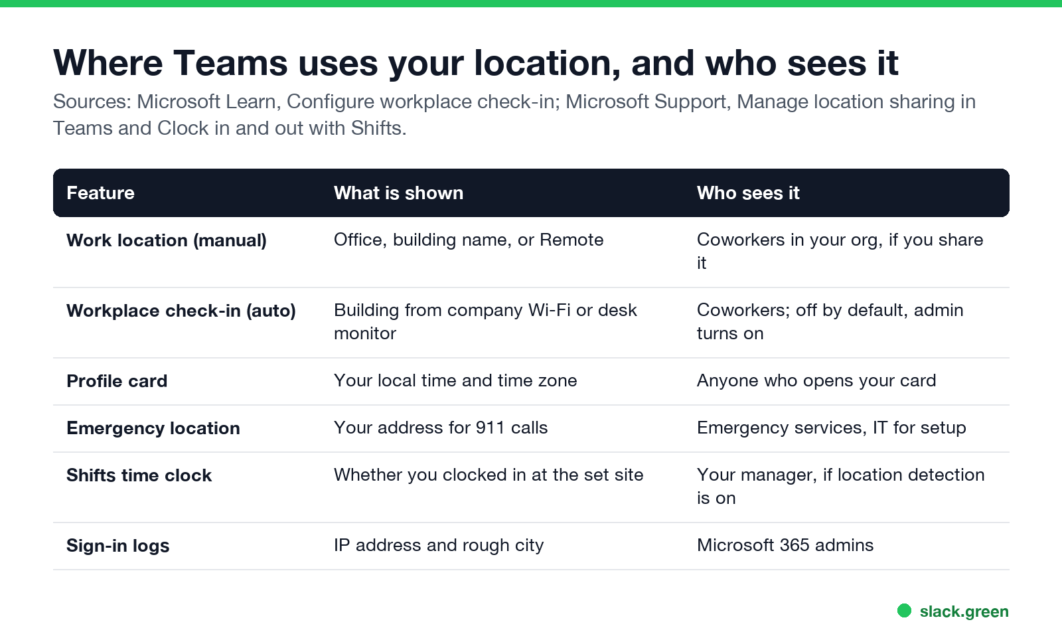Click 'Your manager, if location detection is on' cell

pyautogui.click(x=840, y=487)
